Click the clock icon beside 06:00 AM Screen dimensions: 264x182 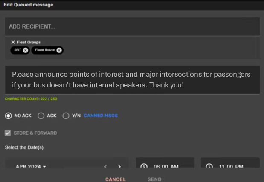point(144,166)
